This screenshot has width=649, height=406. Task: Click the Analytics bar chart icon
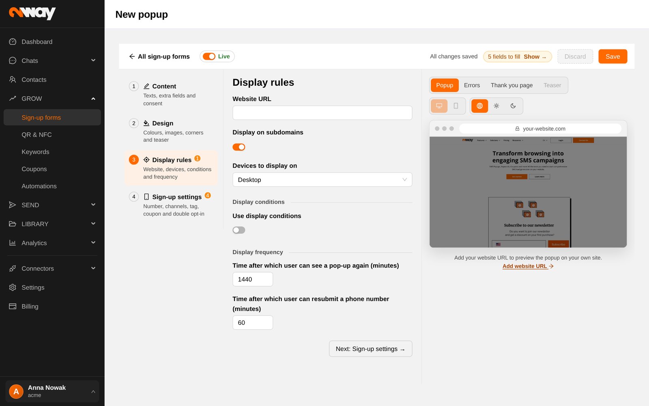(x=13, y=243)
